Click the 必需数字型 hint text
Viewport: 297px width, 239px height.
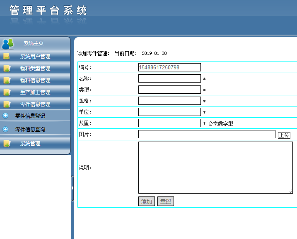point(221,124)
